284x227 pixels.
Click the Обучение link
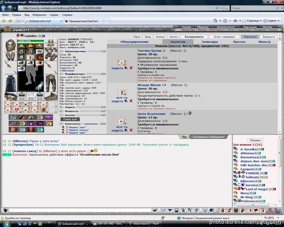[x=68, y=70]
